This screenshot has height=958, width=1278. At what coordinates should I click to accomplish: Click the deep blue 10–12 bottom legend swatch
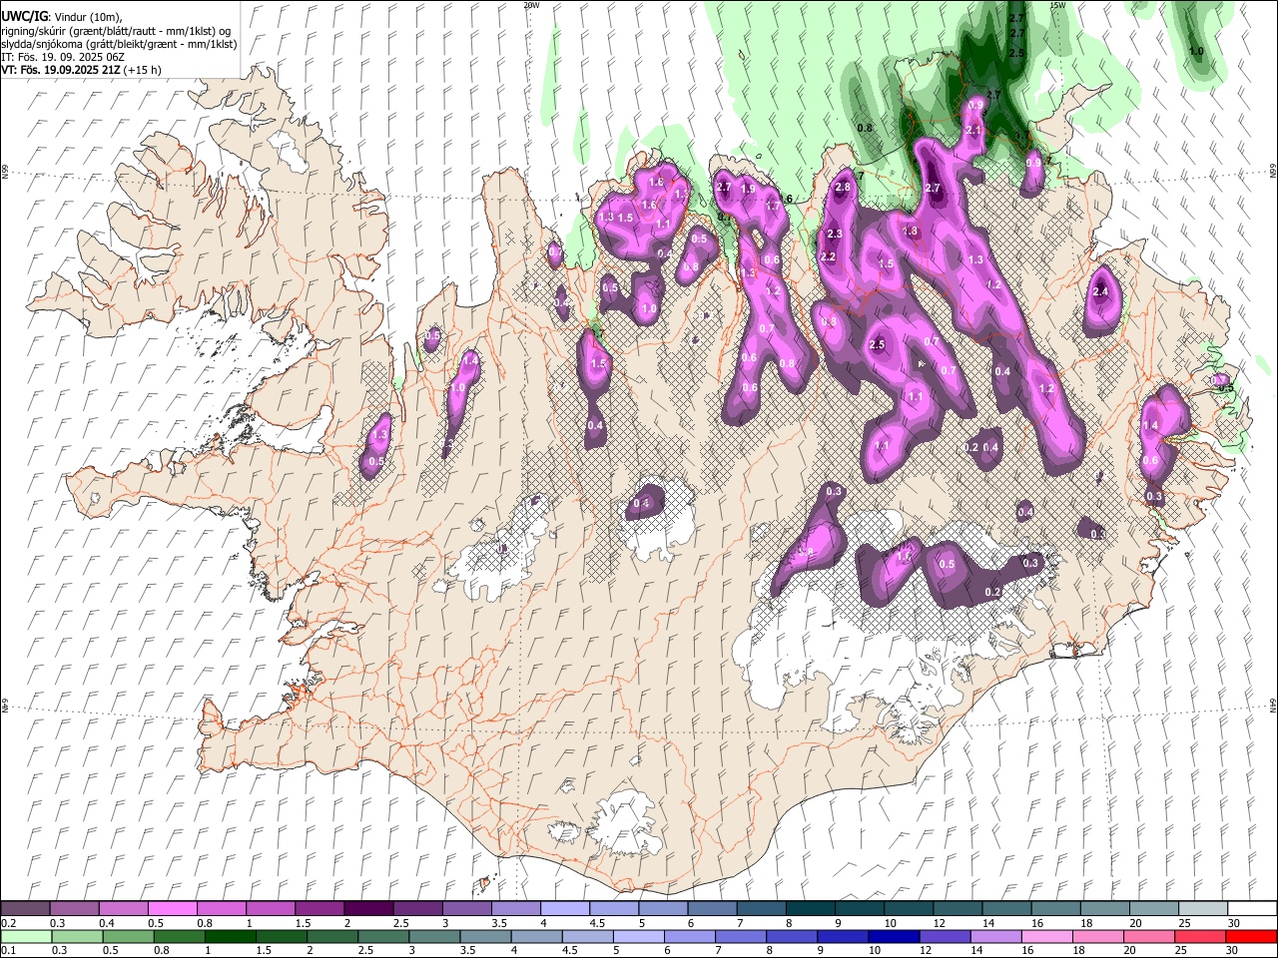click(x=894, y=937)
